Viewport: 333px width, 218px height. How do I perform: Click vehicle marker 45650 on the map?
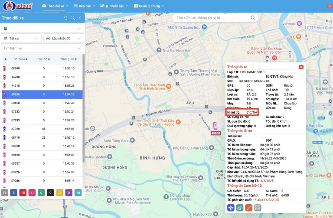(x=215, y=127)
